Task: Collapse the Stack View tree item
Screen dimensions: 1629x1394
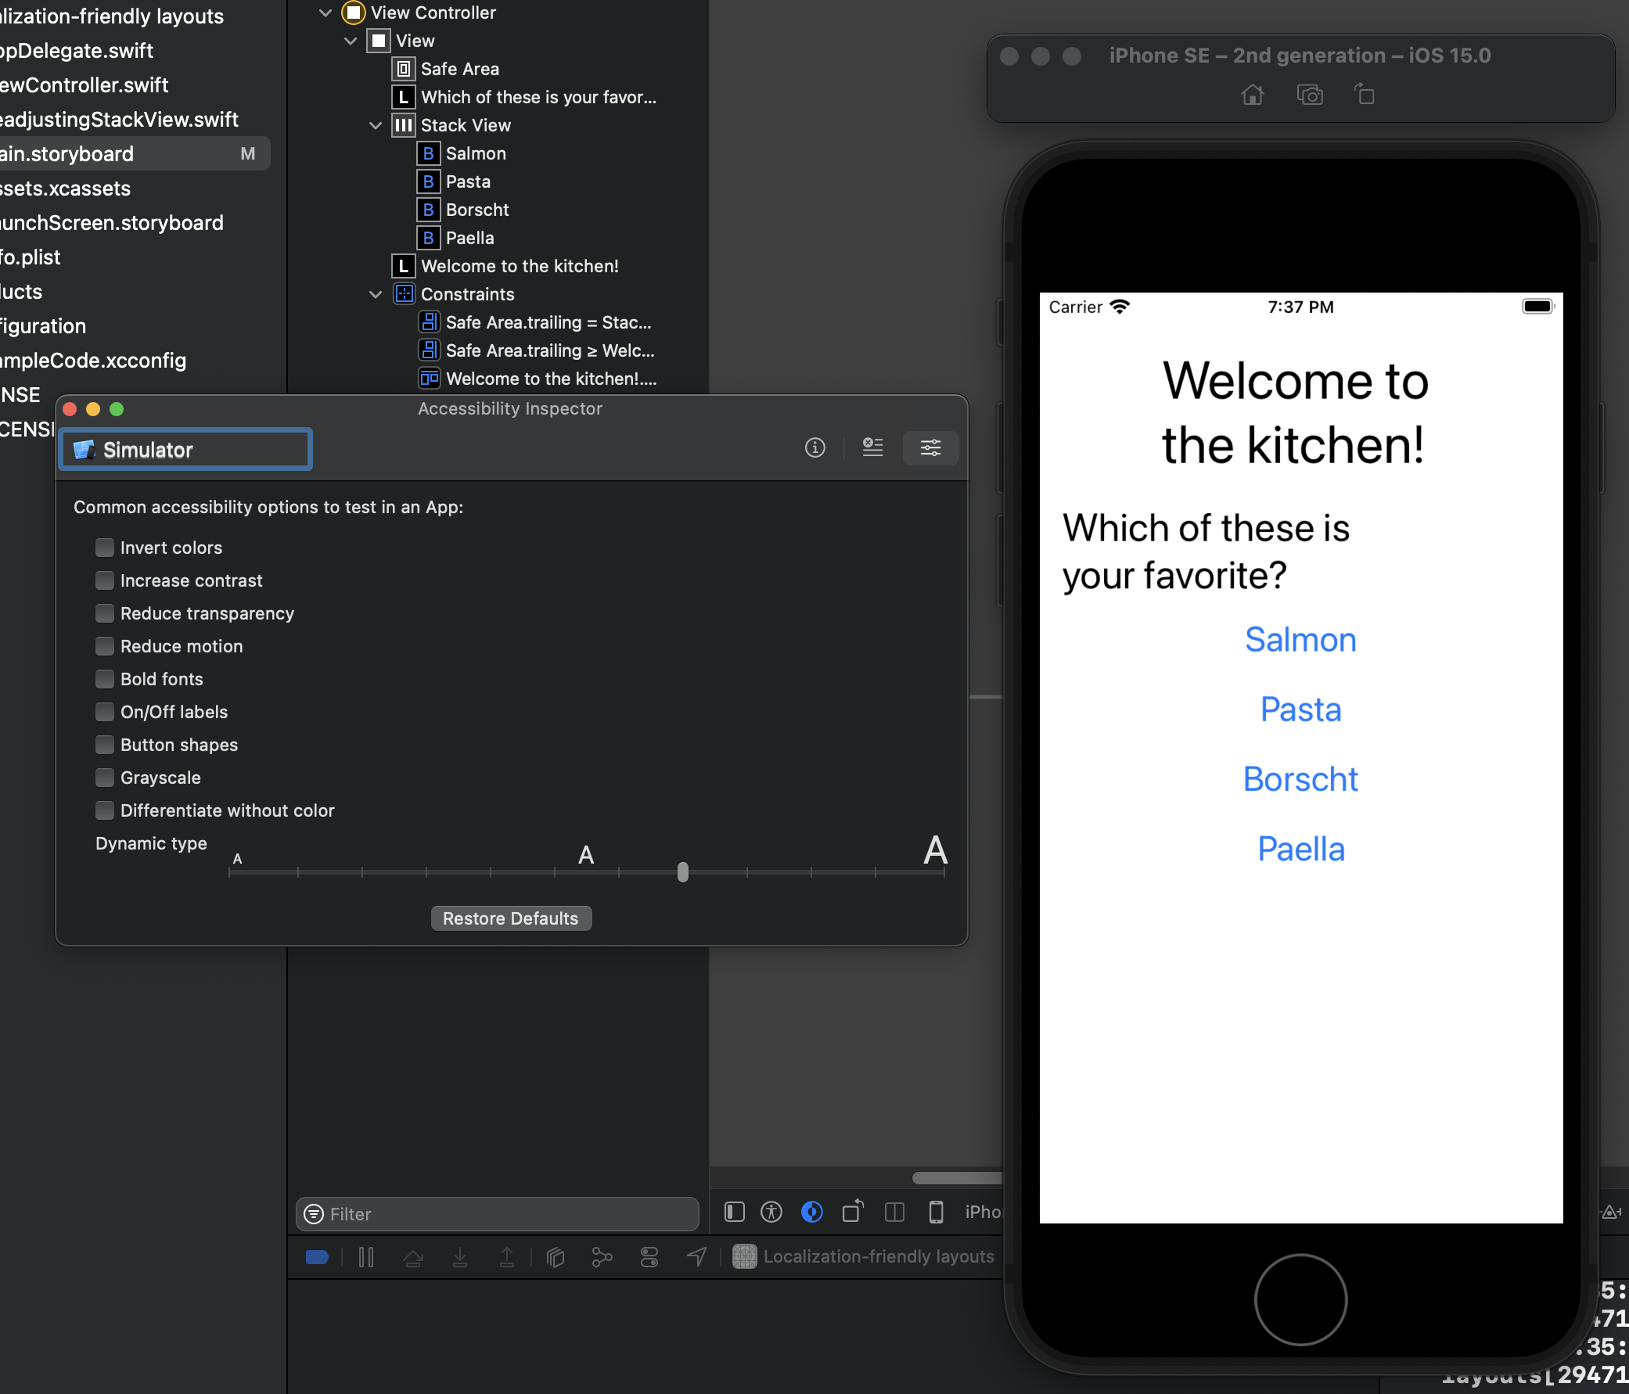Action: click(376, 126)
